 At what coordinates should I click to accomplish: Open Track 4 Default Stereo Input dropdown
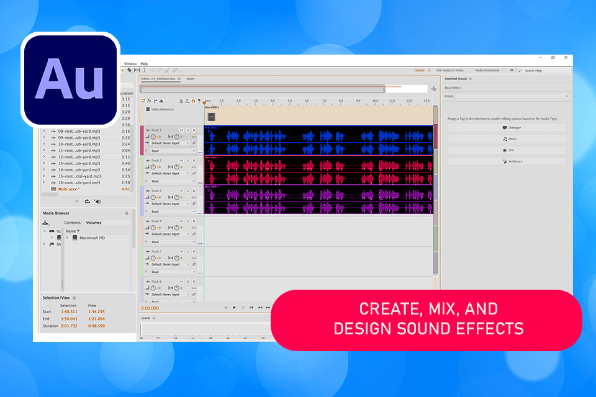click(x=170, y=234)
